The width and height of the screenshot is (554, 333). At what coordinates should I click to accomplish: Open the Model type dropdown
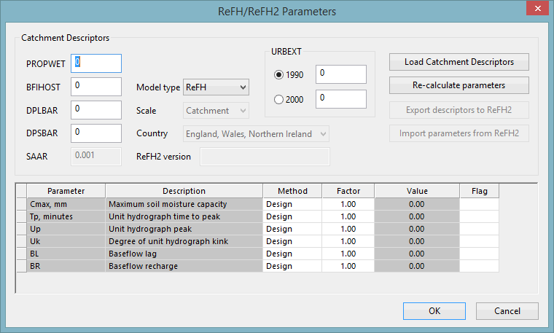click(x=216, y=87)
